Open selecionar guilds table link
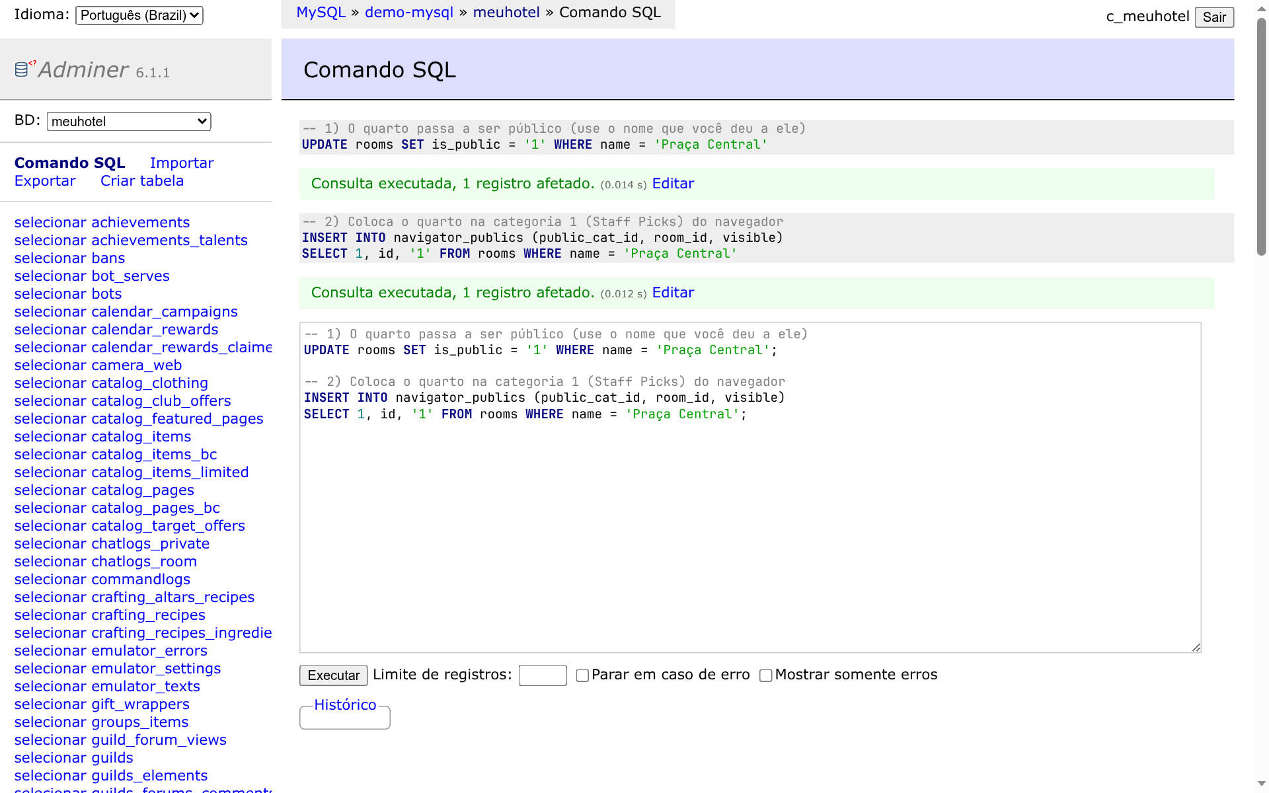Screen dimensions: 1269x793 click(x=74, y=758)
